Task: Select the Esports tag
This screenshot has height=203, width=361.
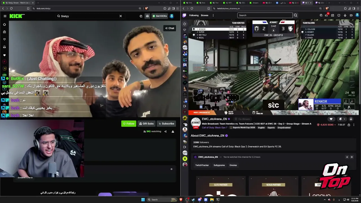Action: tap(271, 128)
